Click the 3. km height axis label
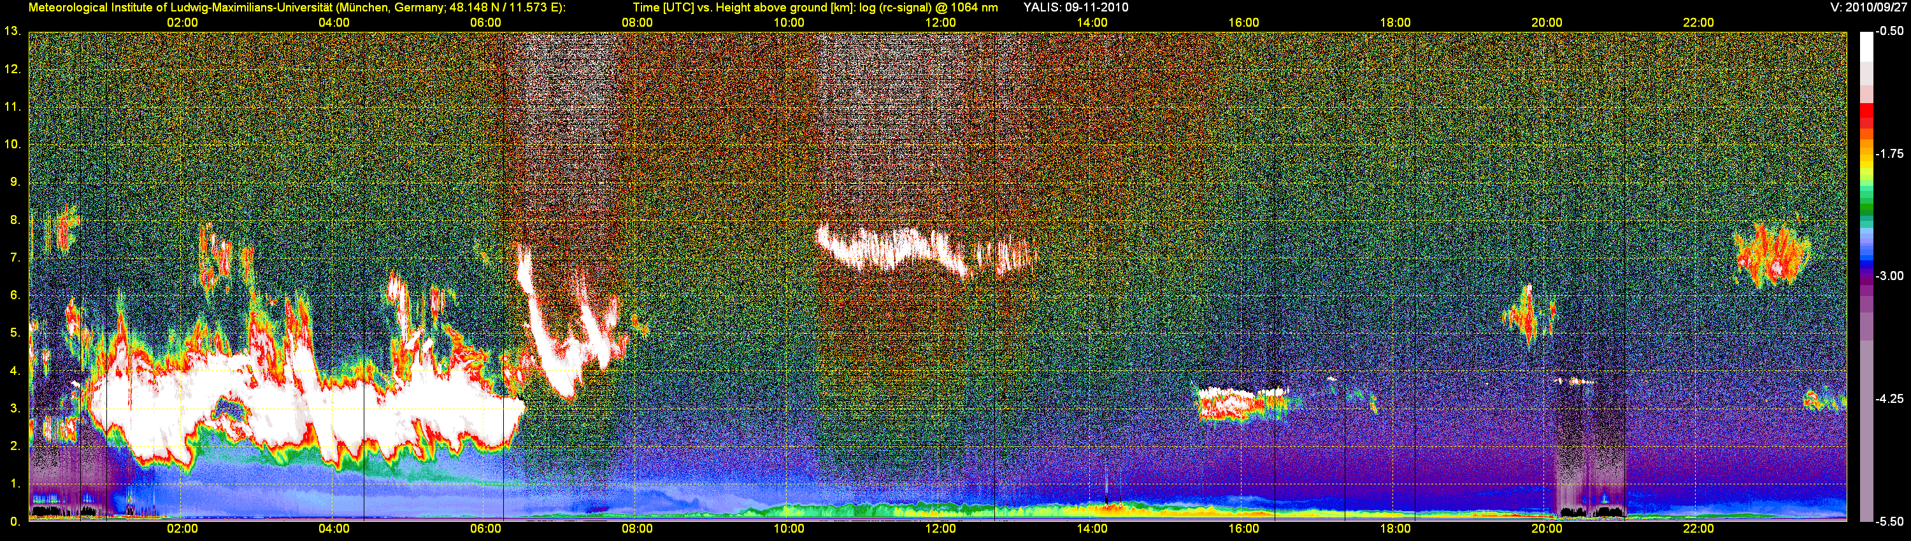 click(x=15, y=409)
